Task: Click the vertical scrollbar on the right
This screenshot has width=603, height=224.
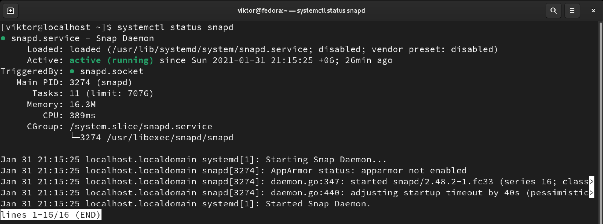Action: pyautogui.click(x=600, y=113)
